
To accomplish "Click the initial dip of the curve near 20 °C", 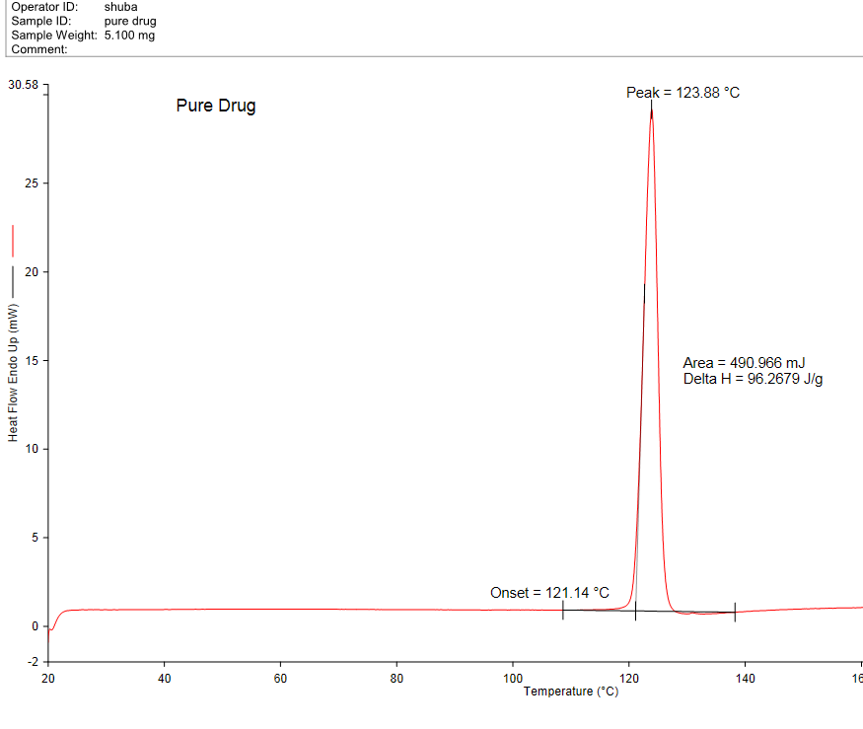I will pyautogui.click(x=52, y=628).
